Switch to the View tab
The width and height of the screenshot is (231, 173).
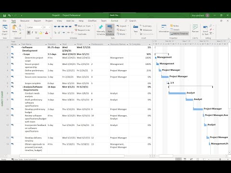[59, 21]
